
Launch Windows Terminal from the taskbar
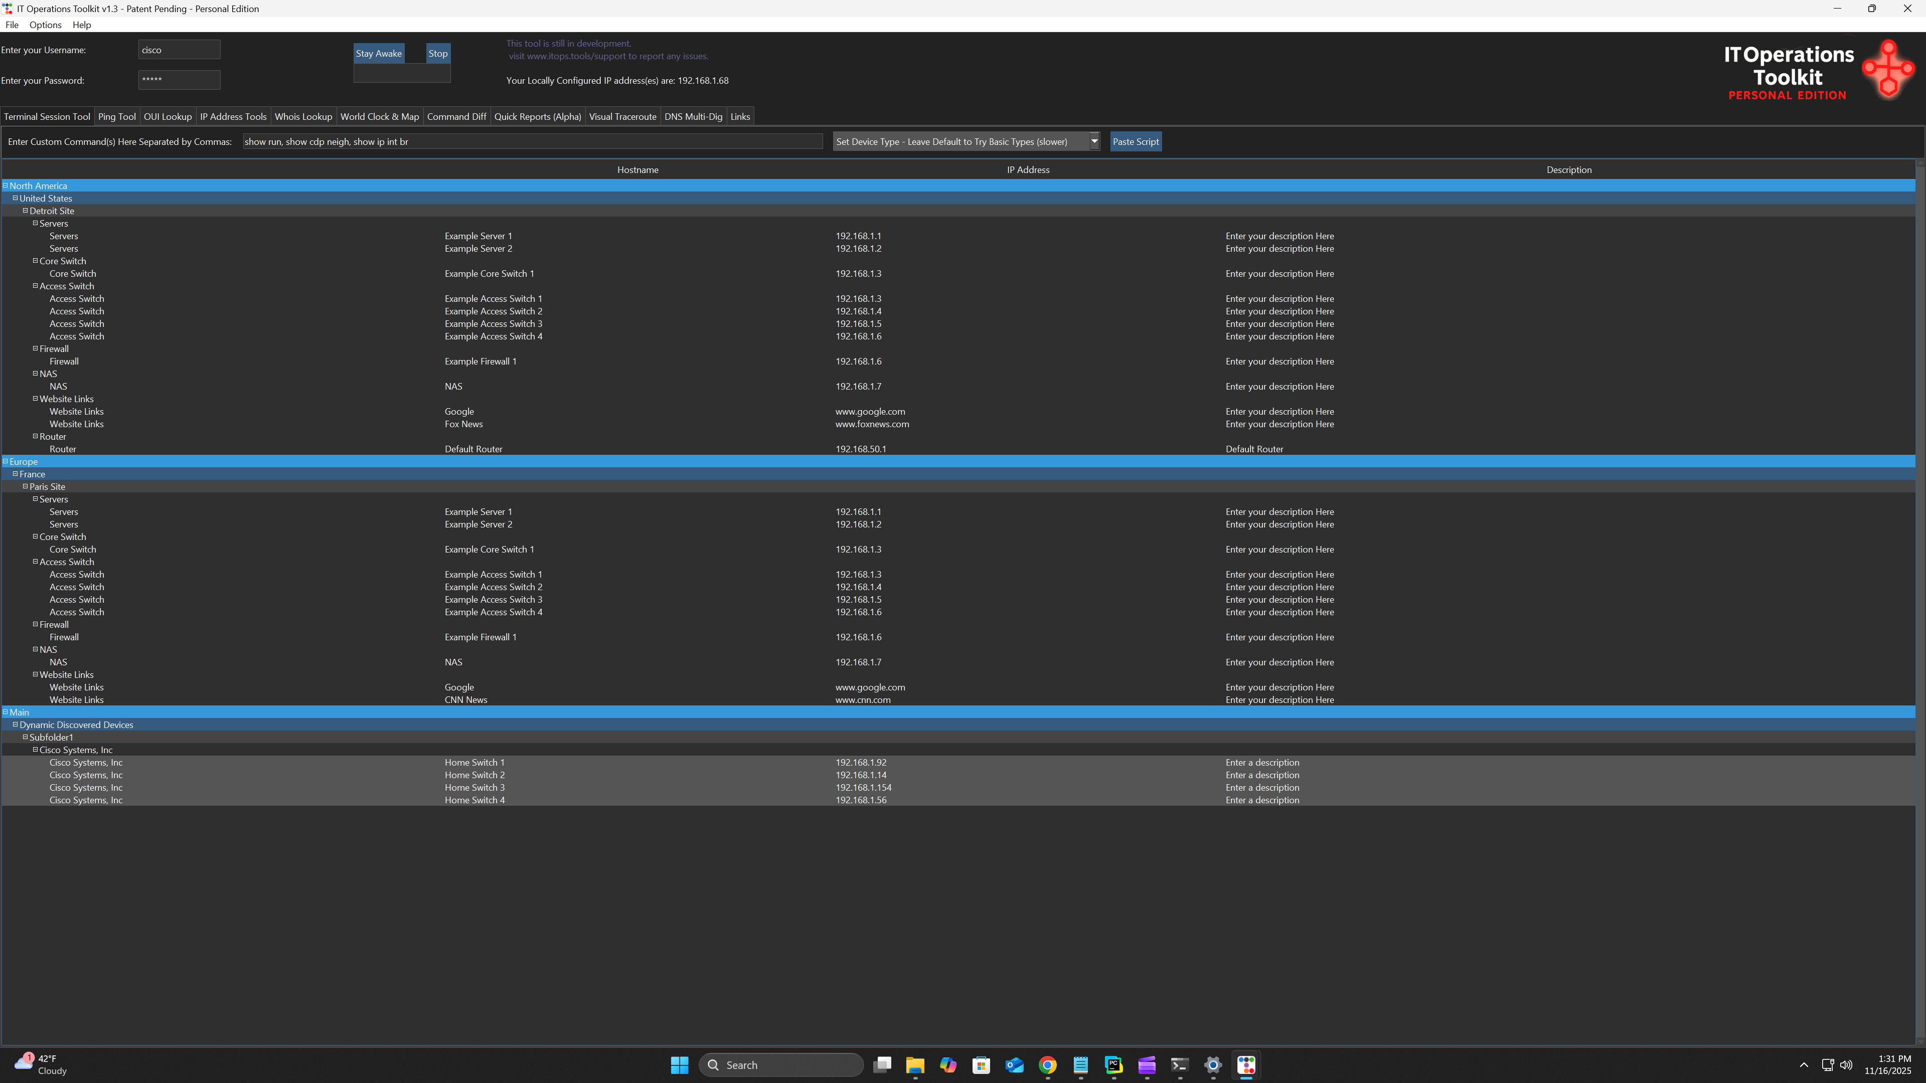click(1179, 1064)
